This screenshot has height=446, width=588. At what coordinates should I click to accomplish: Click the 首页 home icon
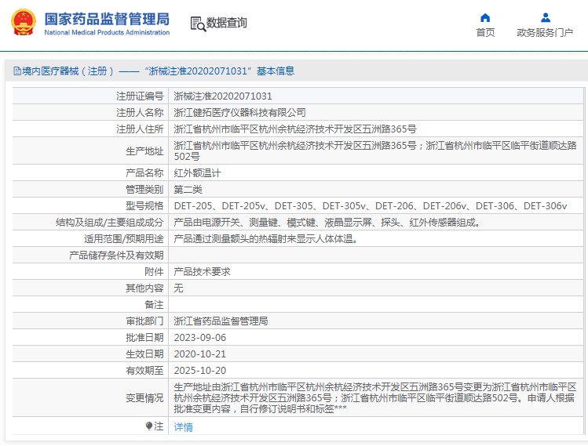click(485, 17)
